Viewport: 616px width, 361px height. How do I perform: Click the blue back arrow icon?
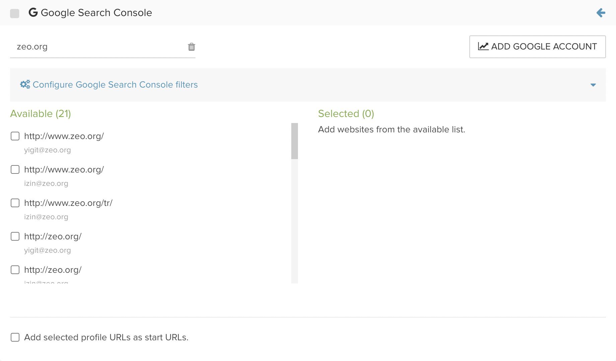[601, 13]
